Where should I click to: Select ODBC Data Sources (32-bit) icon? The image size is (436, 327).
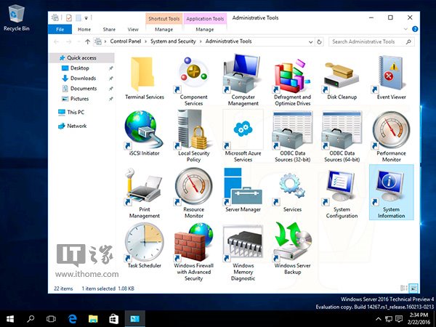[x=292, y=137]
